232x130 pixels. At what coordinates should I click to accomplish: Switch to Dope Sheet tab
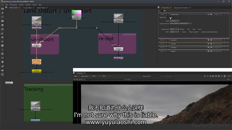[41, 8]
